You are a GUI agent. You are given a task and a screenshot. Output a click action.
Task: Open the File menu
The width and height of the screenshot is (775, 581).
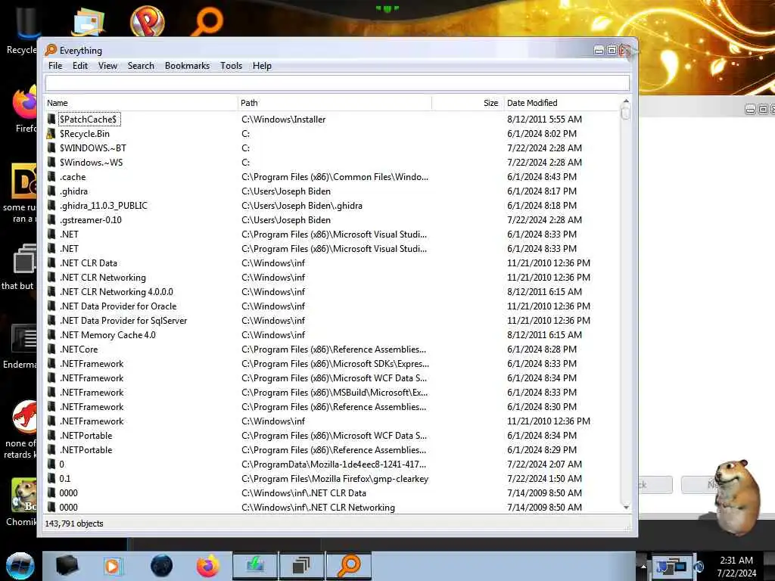55,66
